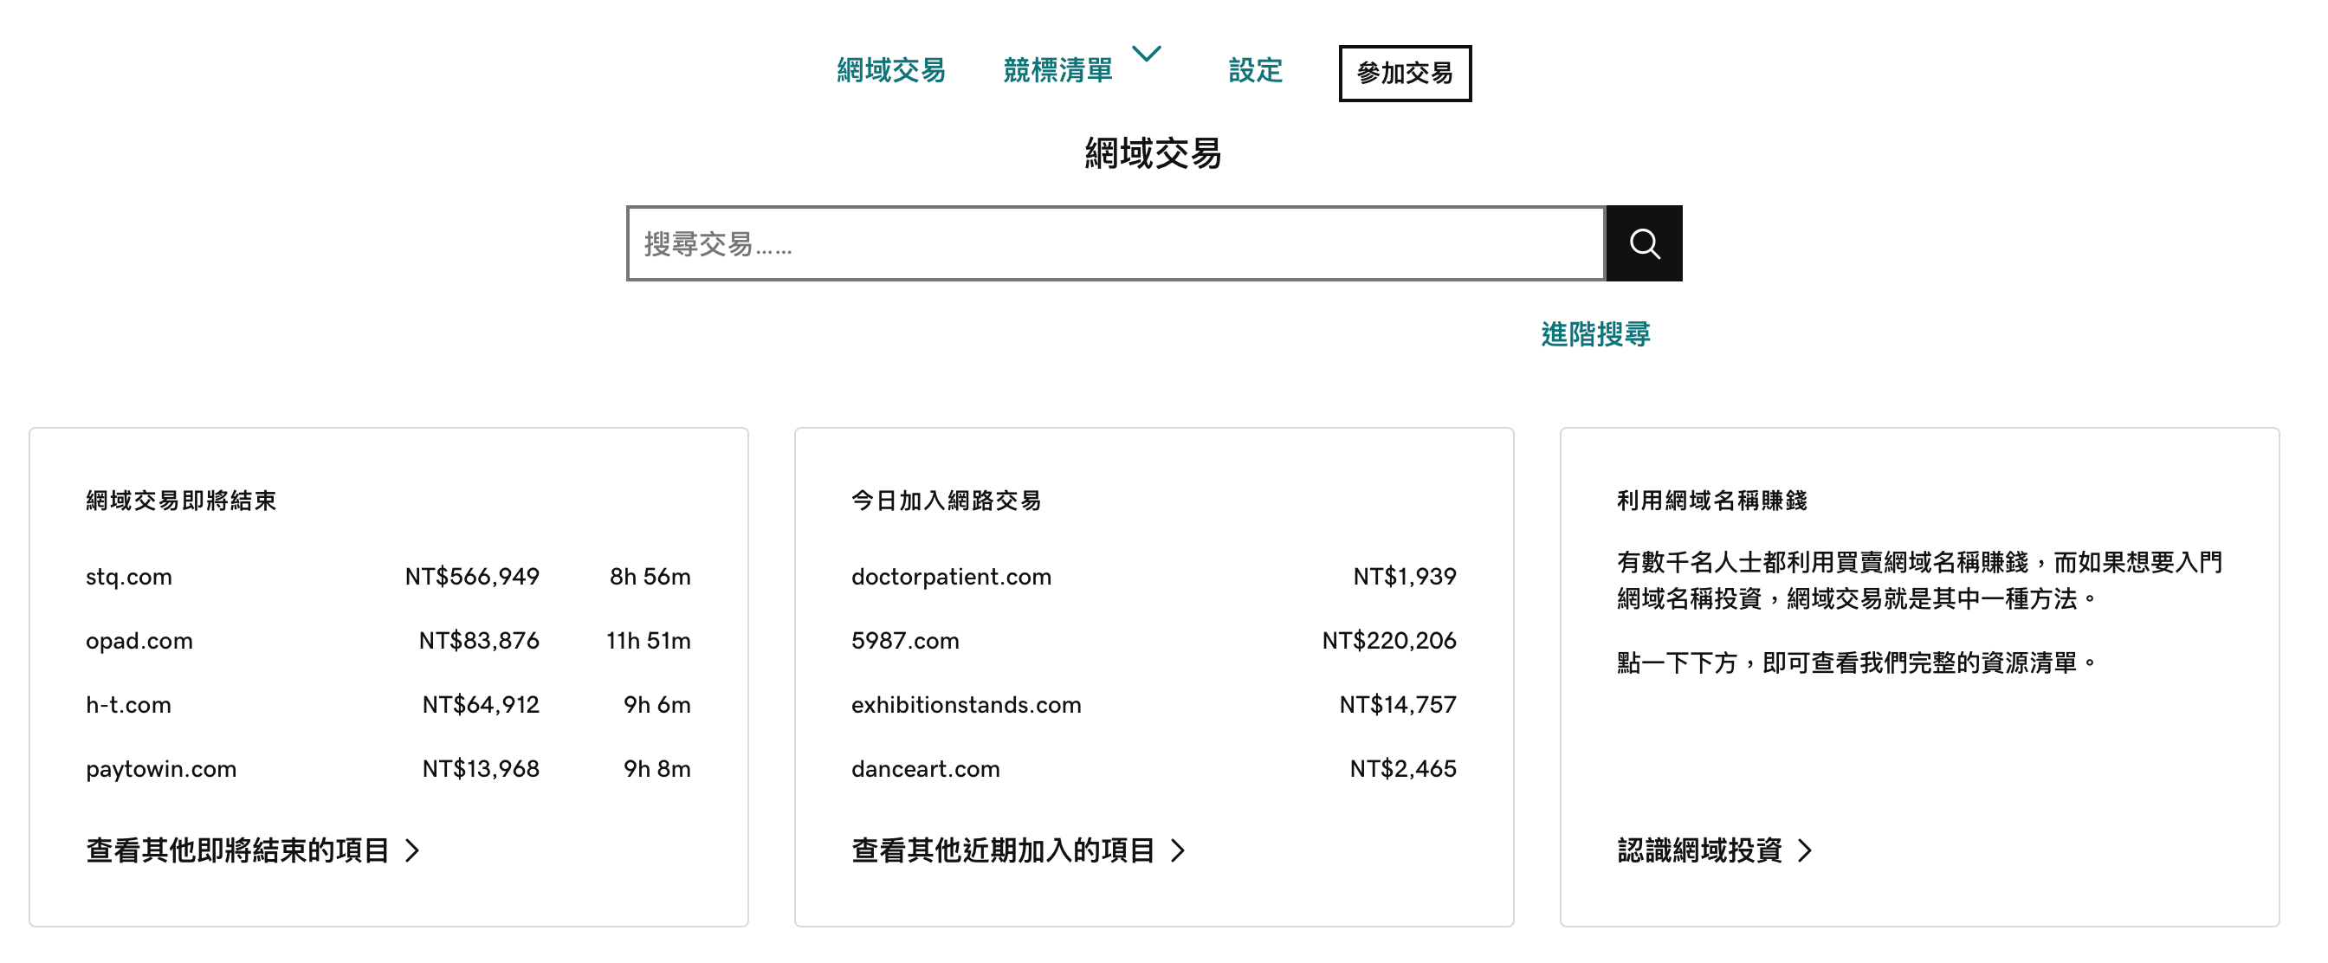Click chevron beside 查看其他近期加入的項目
This screenshot has height=963, width=2328.
click(x=1178, y=850)
